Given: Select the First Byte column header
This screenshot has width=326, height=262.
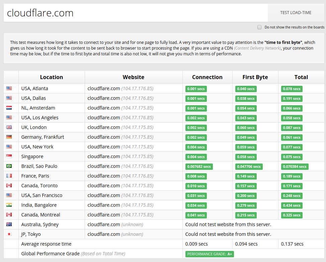Looking at the screenshot, I should coord(255,77).
